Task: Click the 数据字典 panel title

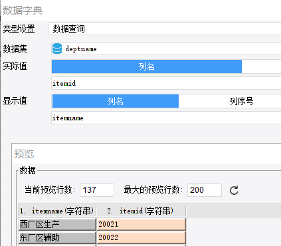Action: pos(23,10)
